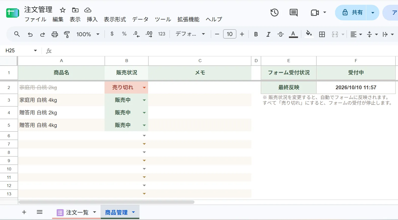Click the redo arrow icon

click(42, 34)
